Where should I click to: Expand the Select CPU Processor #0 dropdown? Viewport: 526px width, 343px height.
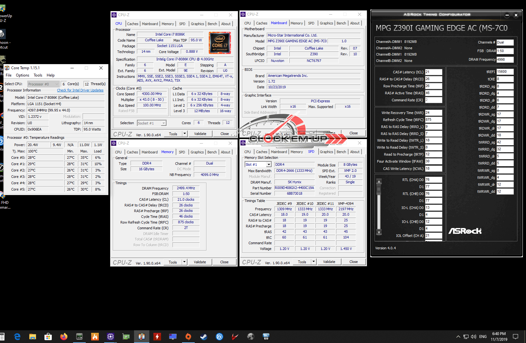57,84
